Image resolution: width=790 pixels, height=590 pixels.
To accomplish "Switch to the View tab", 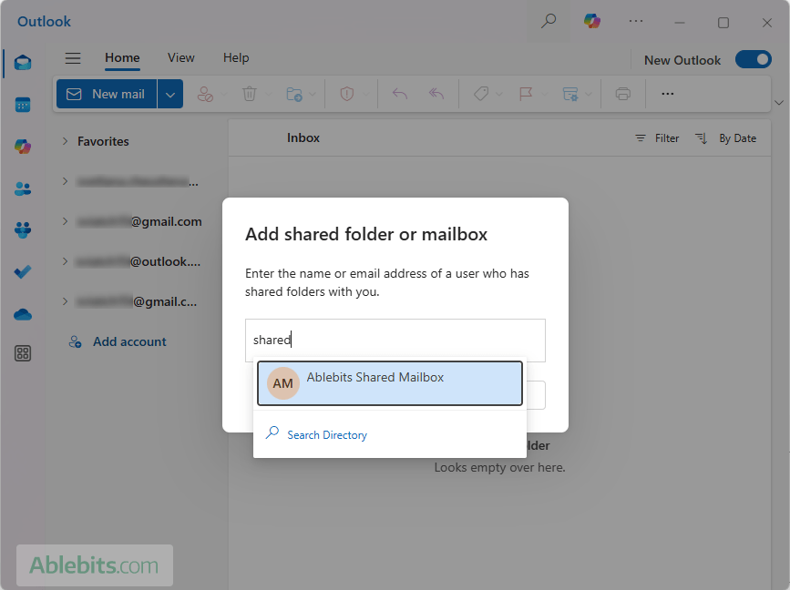I will tap(181, 58).
